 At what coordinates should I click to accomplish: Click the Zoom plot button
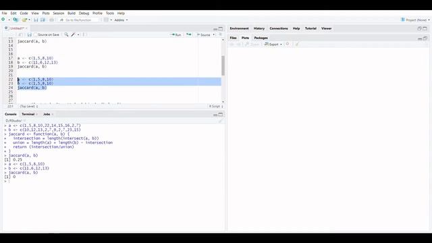252,45
